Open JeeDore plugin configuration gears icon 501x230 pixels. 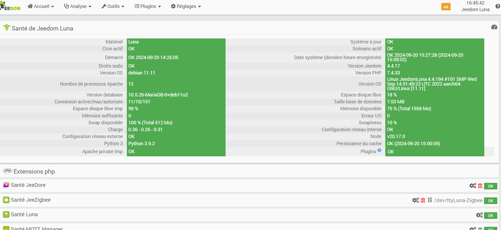473,186
